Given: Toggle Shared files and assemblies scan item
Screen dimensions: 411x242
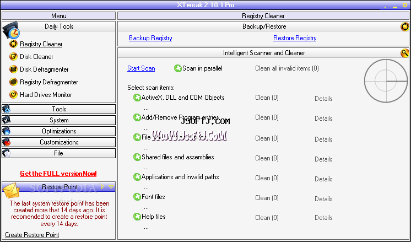Looking at the screenshot, I should coord(137,157).
